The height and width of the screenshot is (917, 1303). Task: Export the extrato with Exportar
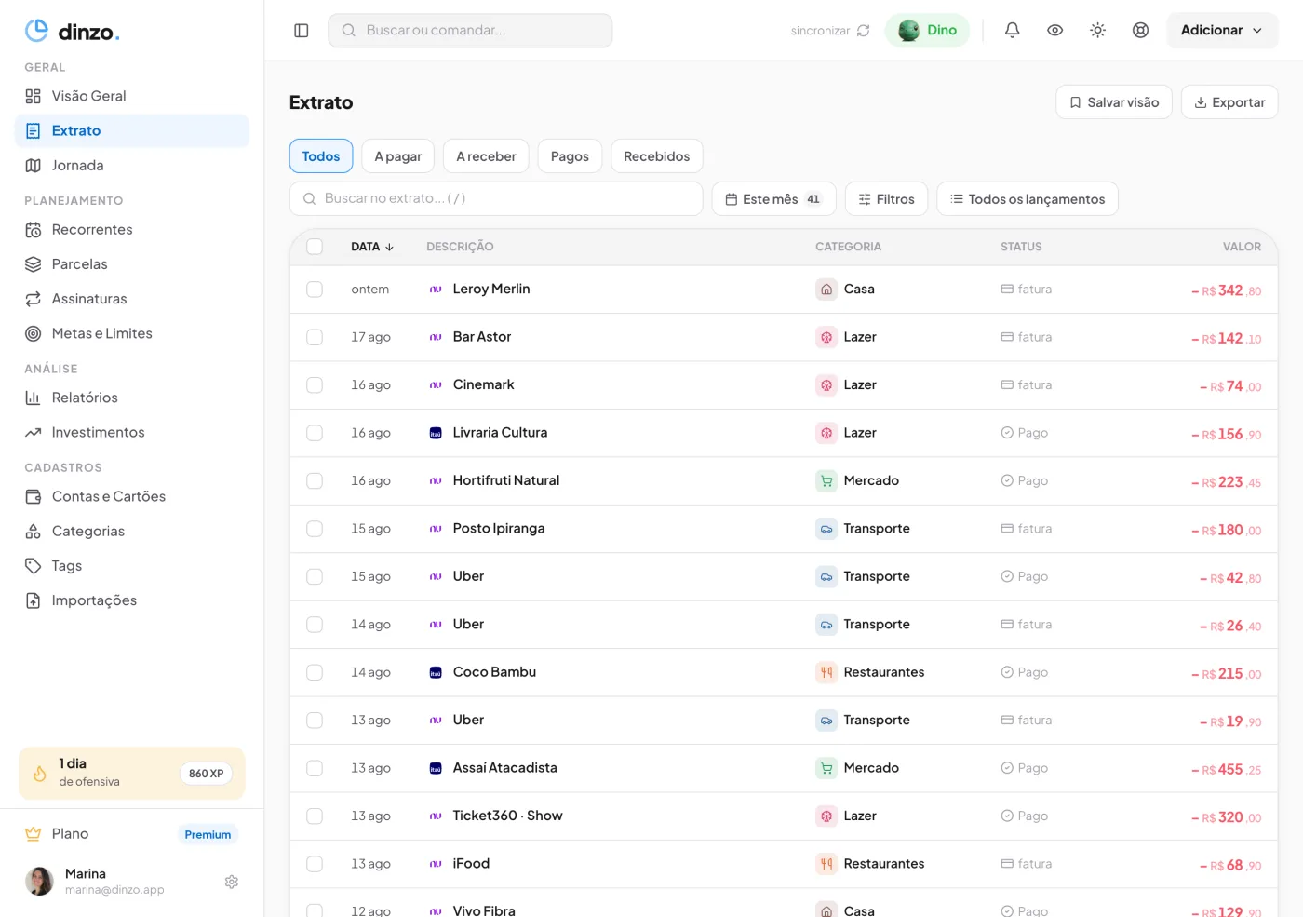click(1229, 102)
